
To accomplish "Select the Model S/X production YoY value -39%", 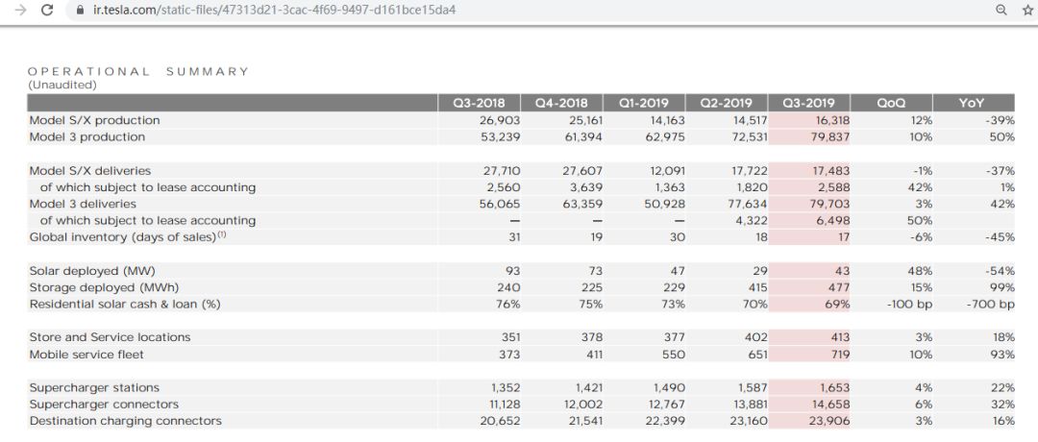I will pos(1000,120).
